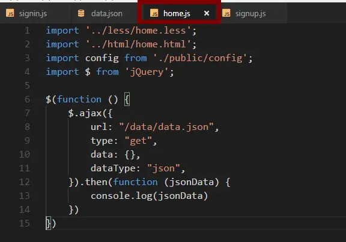The height and width of the screenshot is (242, 346).
Task: Click line number 15 in the gutter
Action: pos(24,223)
